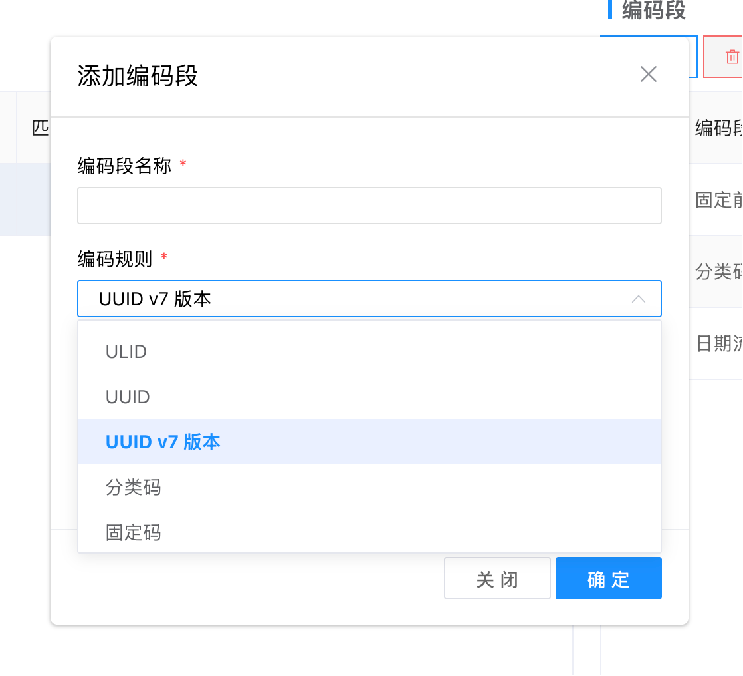Pick the highlighted UUID v7 版本 list option
Screen dimensions: 743x676
pyautogui.click(x=163, y=442)
